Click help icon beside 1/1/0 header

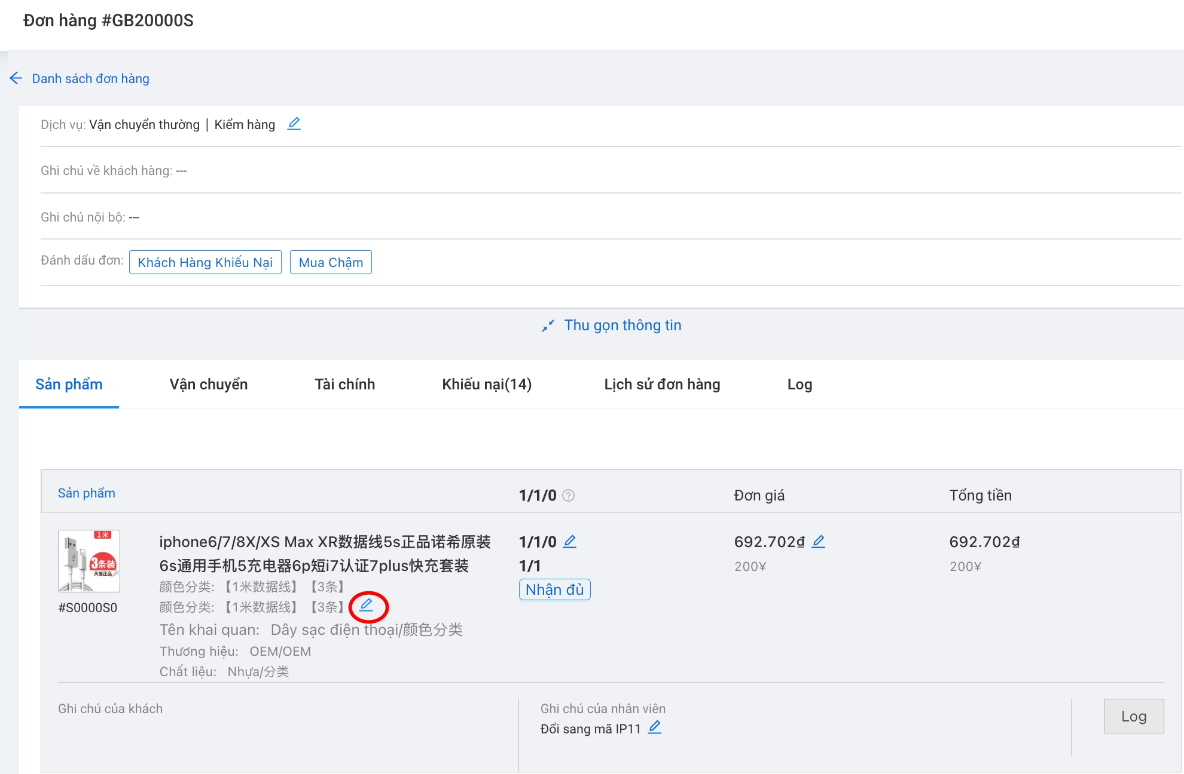pos(569,496)
